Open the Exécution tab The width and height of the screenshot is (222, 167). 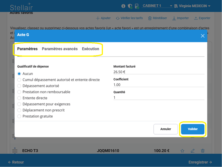pyautogui.click(x=90, y=49)
